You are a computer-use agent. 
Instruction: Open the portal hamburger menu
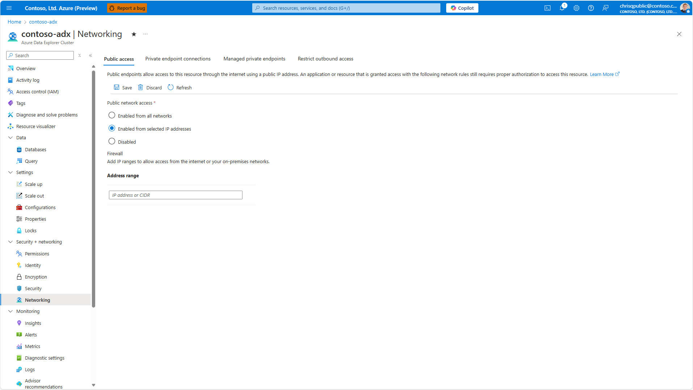tap(9, 8)
